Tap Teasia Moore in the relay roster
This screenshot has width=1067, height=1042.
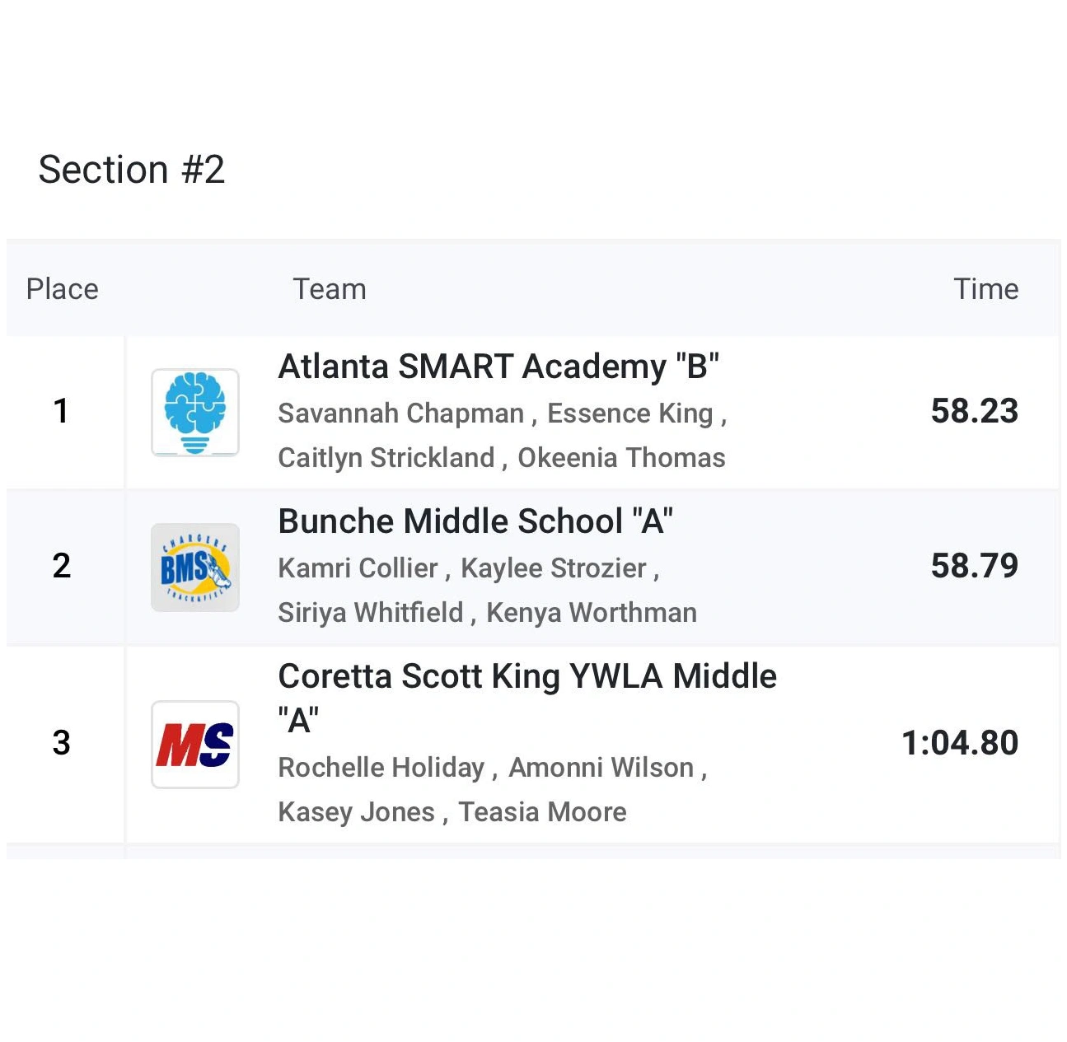[x=543, y=812]
